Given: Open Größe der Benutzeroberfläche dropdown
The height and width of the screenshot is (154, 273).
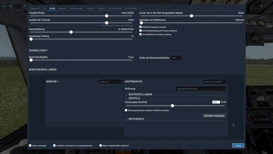Looking at the screenshot, I should (x=176, y=58).
